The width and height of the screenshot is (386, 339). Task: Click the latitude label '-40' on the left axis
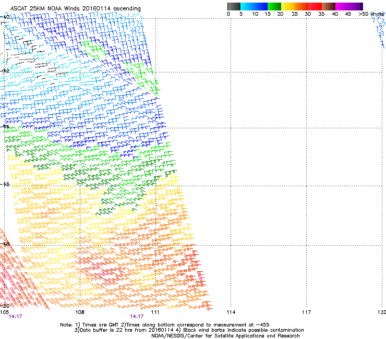coord(5,17)
